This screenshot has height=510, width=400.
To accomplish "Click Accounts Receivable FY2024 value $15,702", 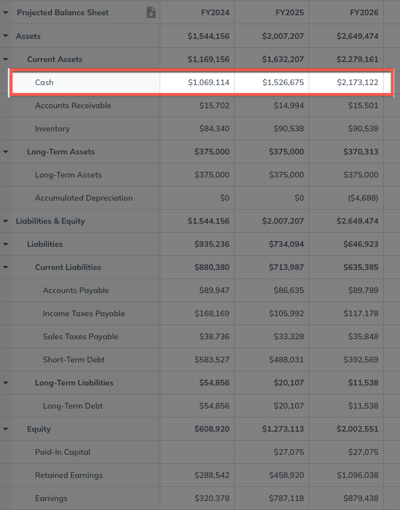I will [x=214, y=105].
